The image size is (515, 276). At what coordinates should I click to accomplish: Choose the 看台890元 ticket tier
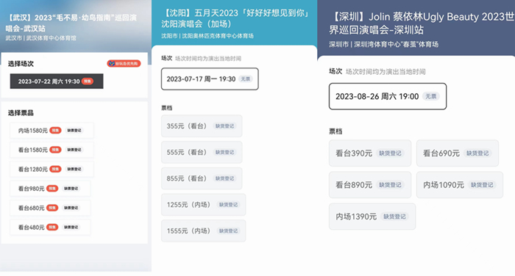tap(370, 185)
